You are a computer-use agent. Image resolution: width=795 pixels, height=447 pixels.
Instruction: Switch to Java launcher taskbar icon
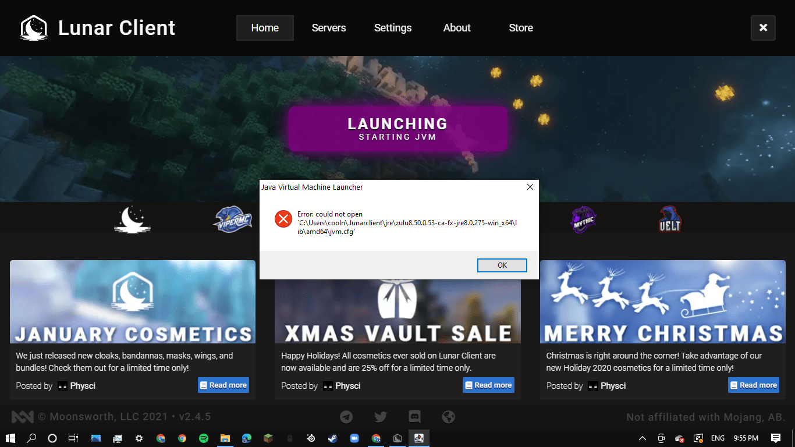point(419,438)
